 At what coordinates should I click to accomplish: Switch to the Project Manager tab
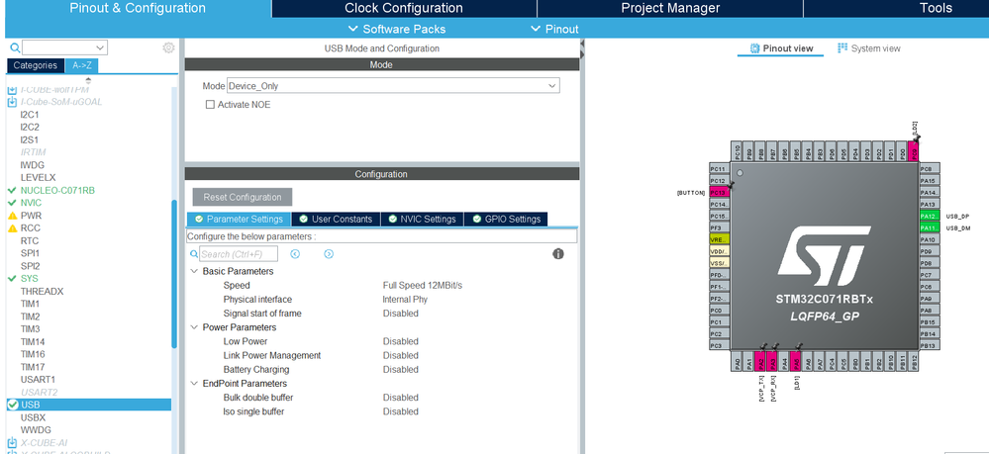coord(670,8)
